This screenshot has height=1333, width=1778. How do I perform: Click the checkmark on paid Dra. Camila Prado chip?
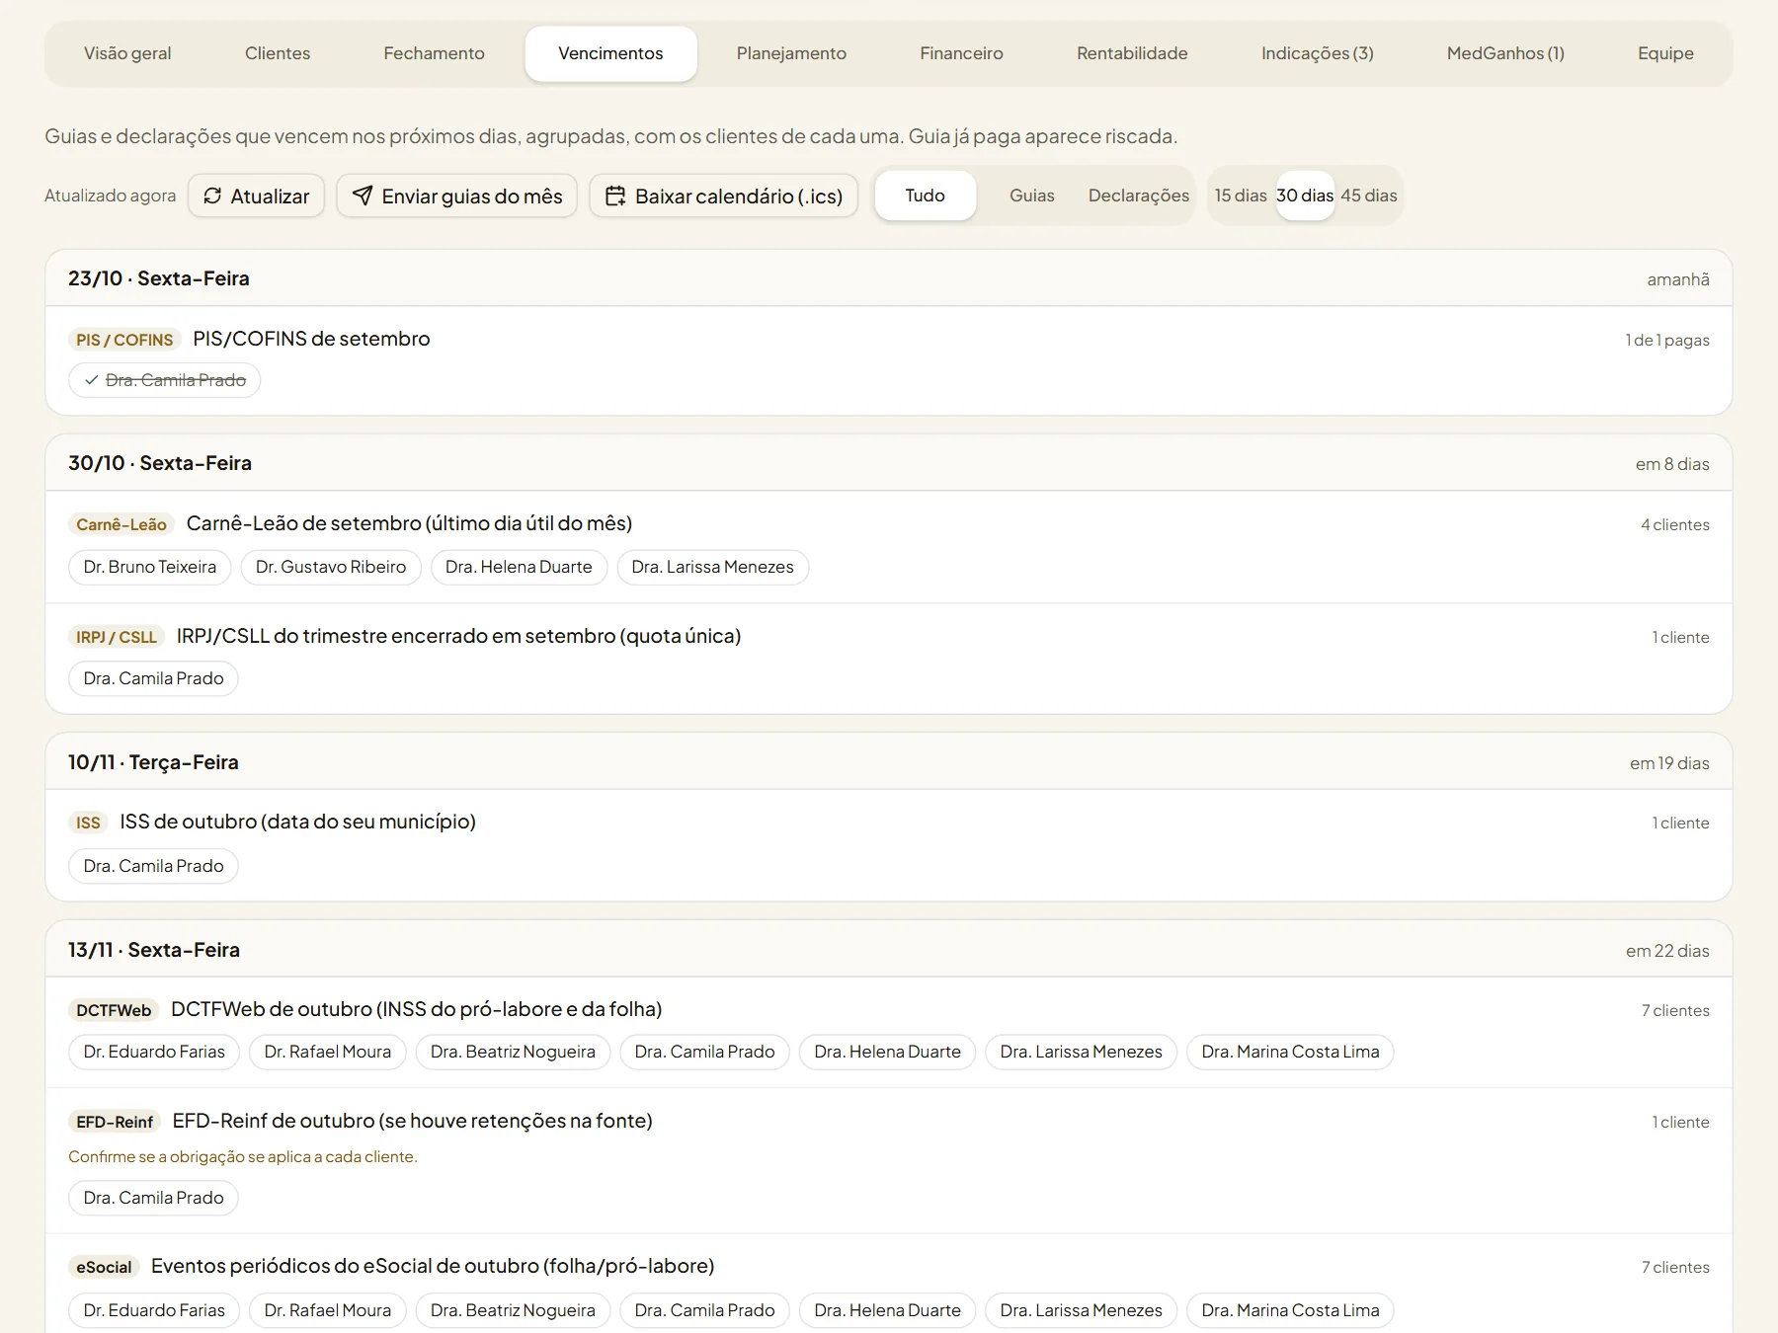pos(91,380)
